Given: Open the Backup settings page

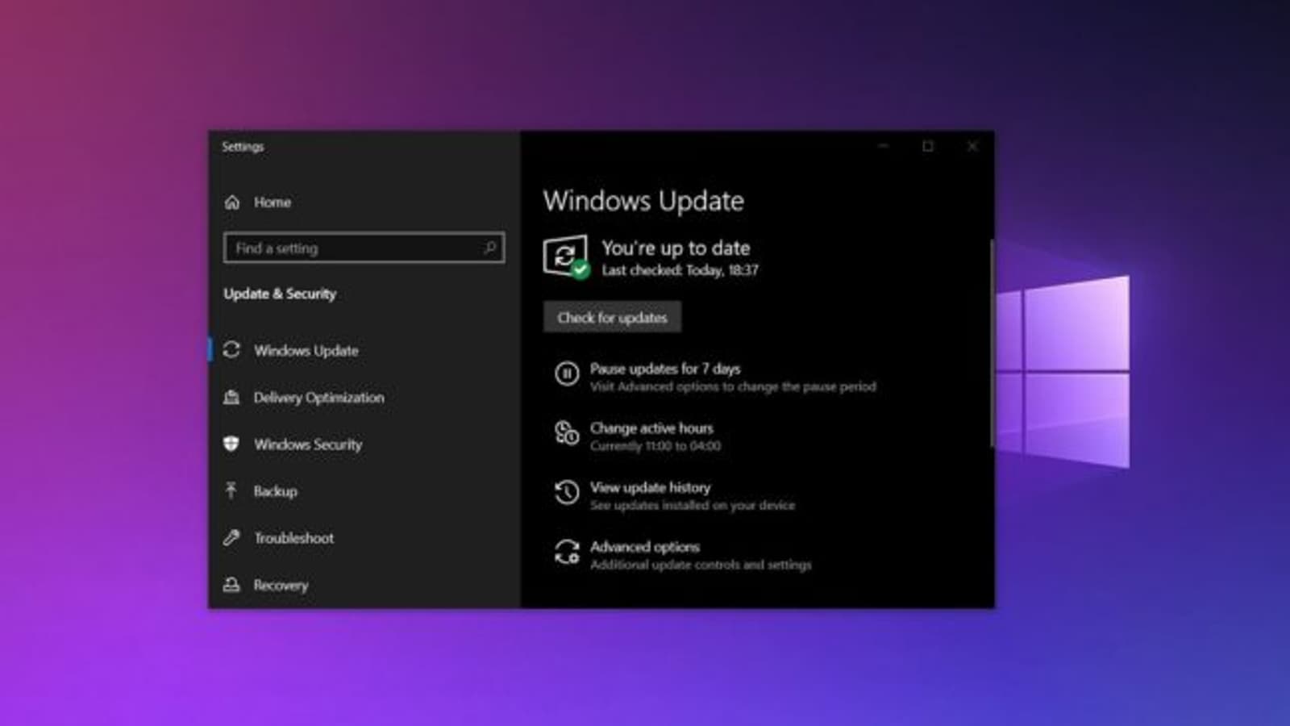Looking at the screenshot, I should (x=275, y=491).
